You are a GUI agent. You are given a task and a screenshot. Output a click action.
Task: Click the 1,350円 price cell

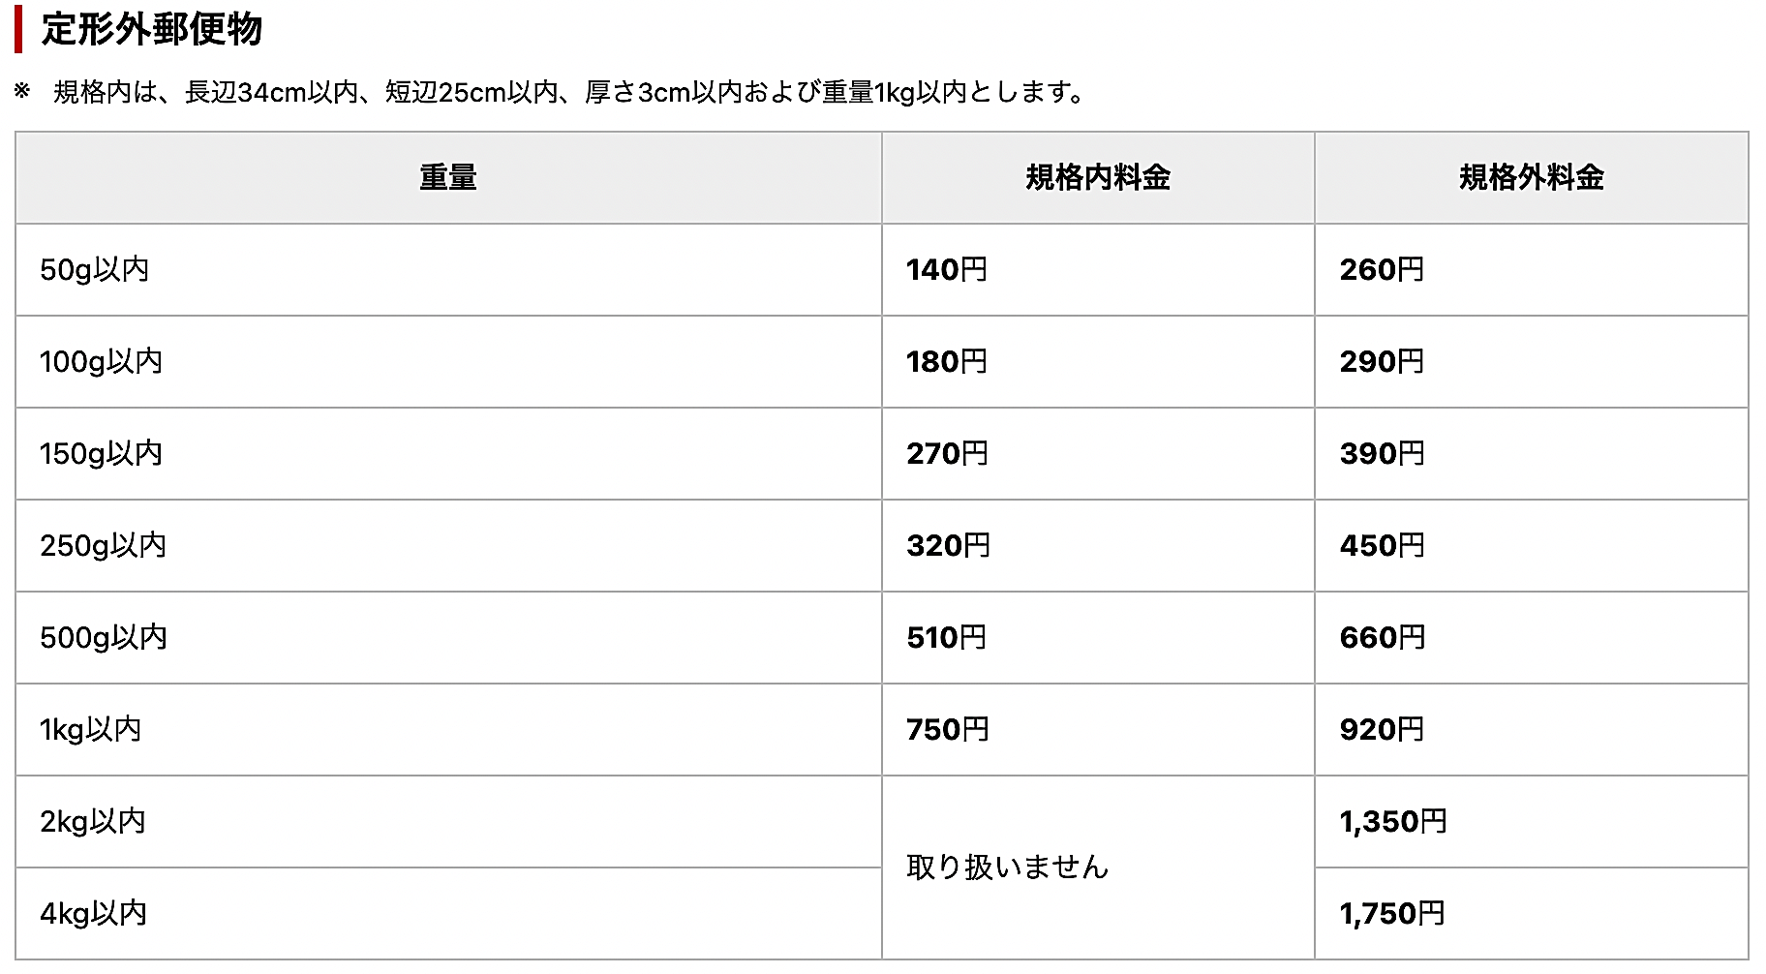coord(1393,822)
